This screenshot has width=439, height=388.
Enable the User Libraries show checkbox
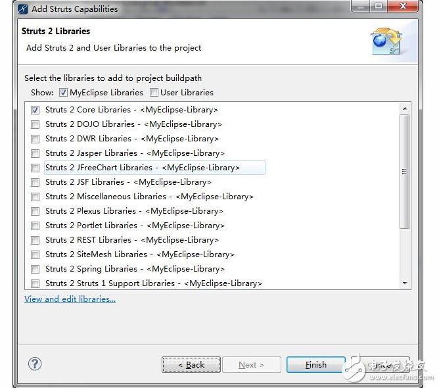click(154, 93)
